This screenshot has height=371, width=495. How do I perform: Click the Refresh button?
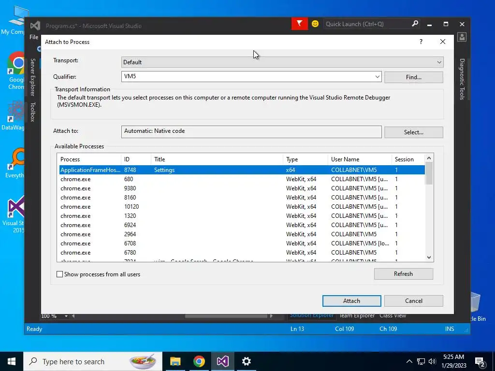(403, 274)
